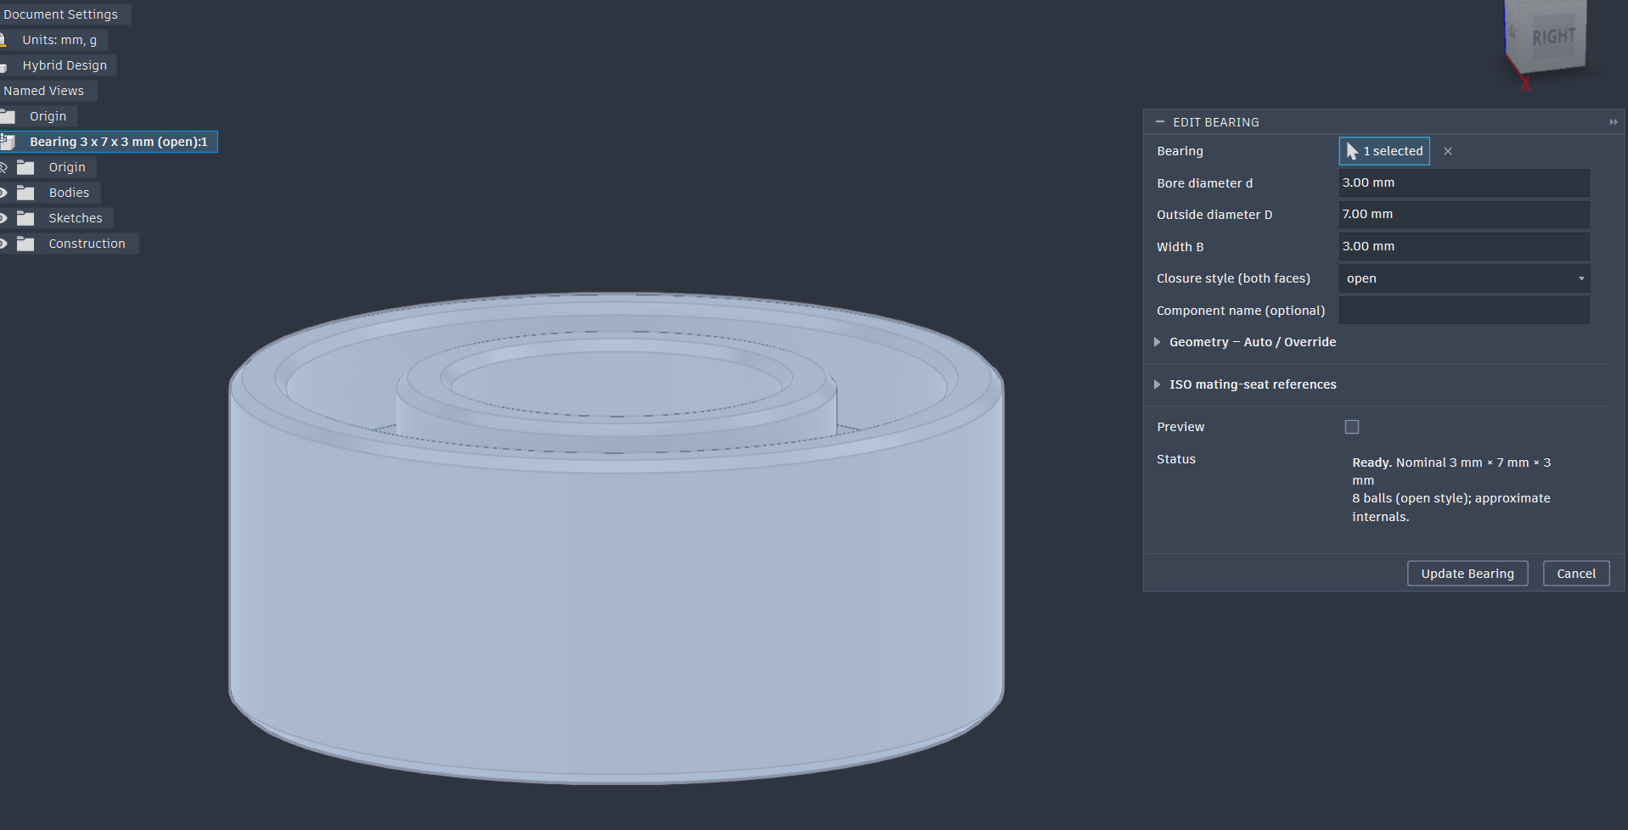Click the Bore diameter d input field
Screen dimensions: 1628x830
coord(1464,182)
